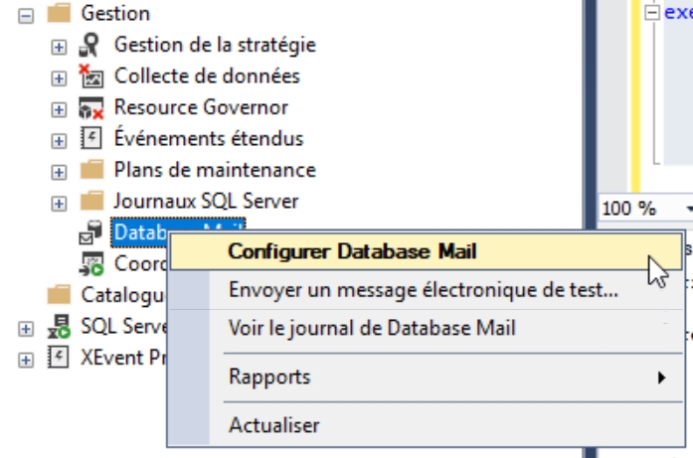
Task: Expand the Resource Governor node
Action: tap(60, 108)
